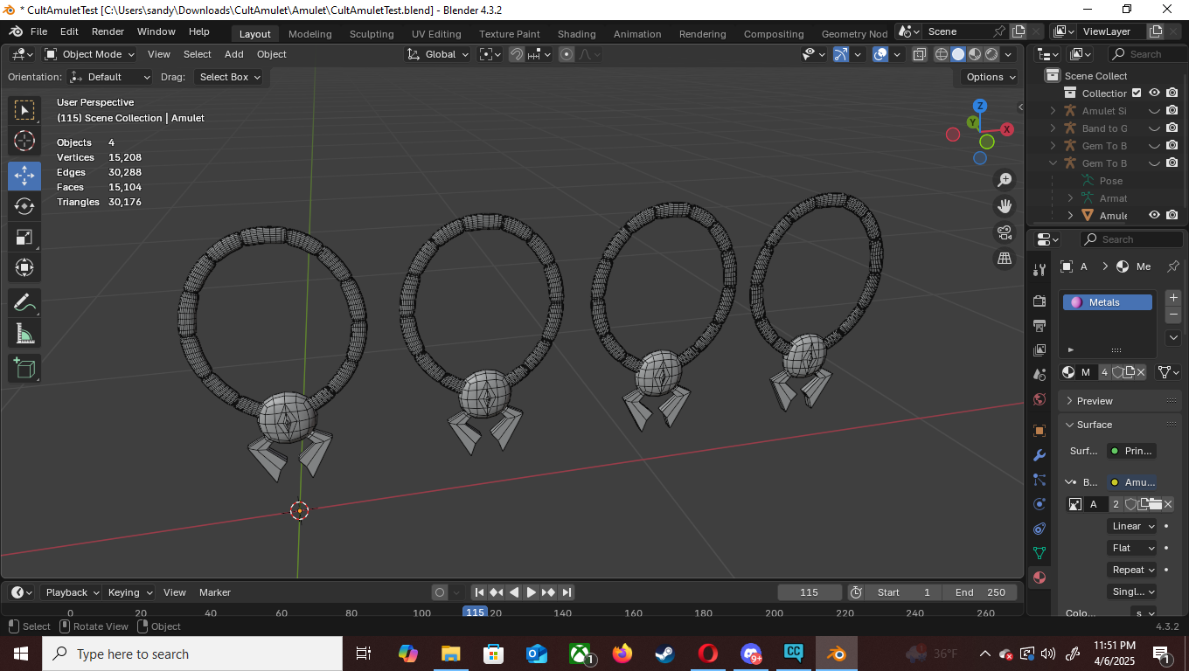Open the File menu
This screenshot has height=671, width=1189.
[x=38, y=31]
